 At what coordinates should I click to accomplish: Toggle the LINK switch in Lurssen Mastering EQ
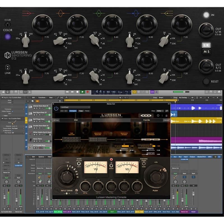(x=8, y=67)
